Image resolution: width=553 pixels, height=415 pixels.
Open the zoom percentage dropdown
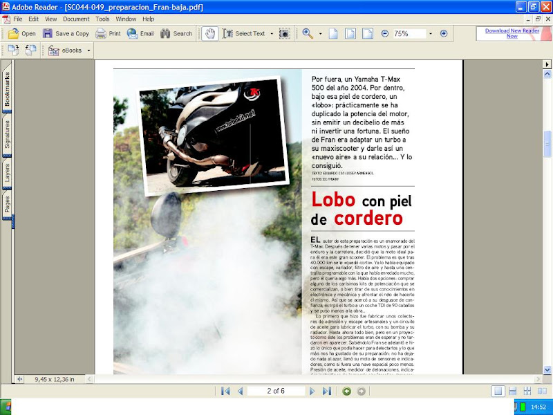[430, 33]
